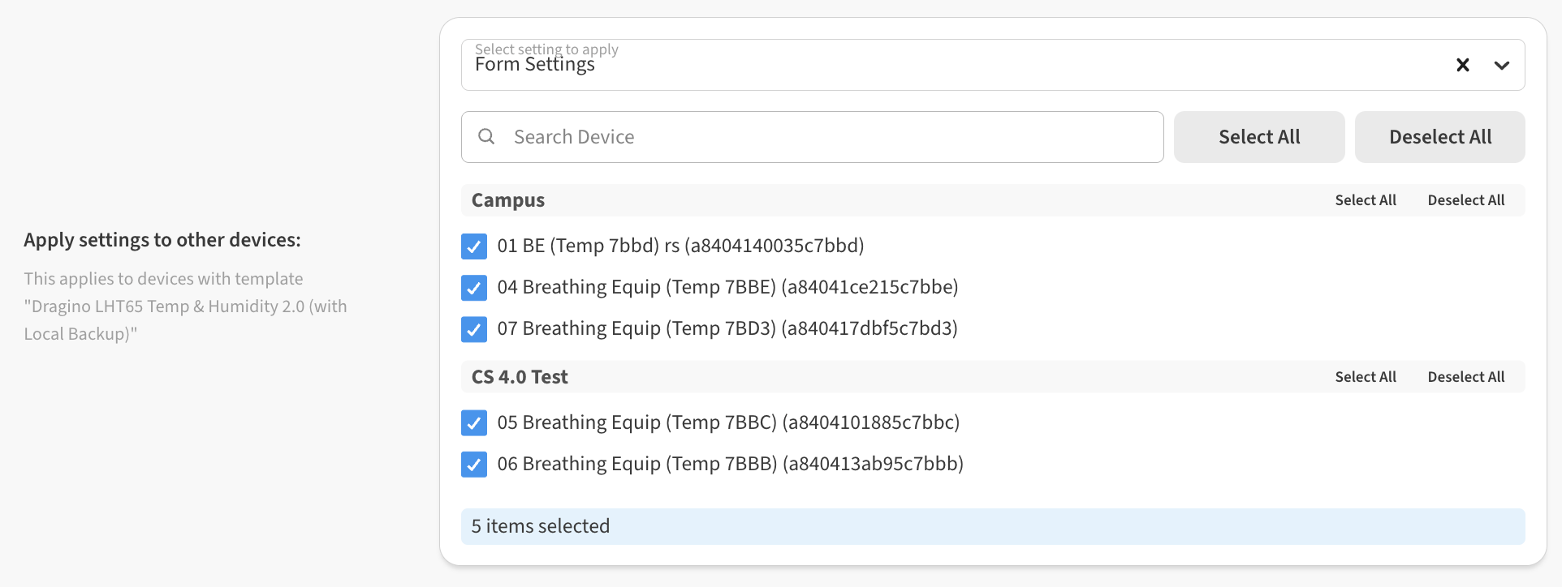The image size is (1562, 587).
Task: Click the magnifying glass search icon
Action: (486, 136)
